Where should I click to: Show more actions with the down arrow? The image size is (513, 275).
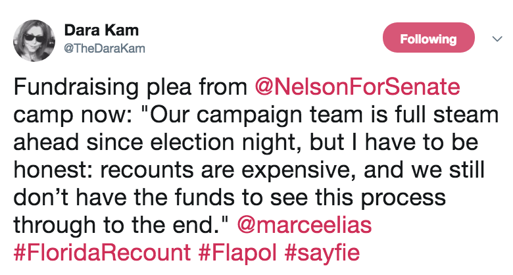click(497, 39)
